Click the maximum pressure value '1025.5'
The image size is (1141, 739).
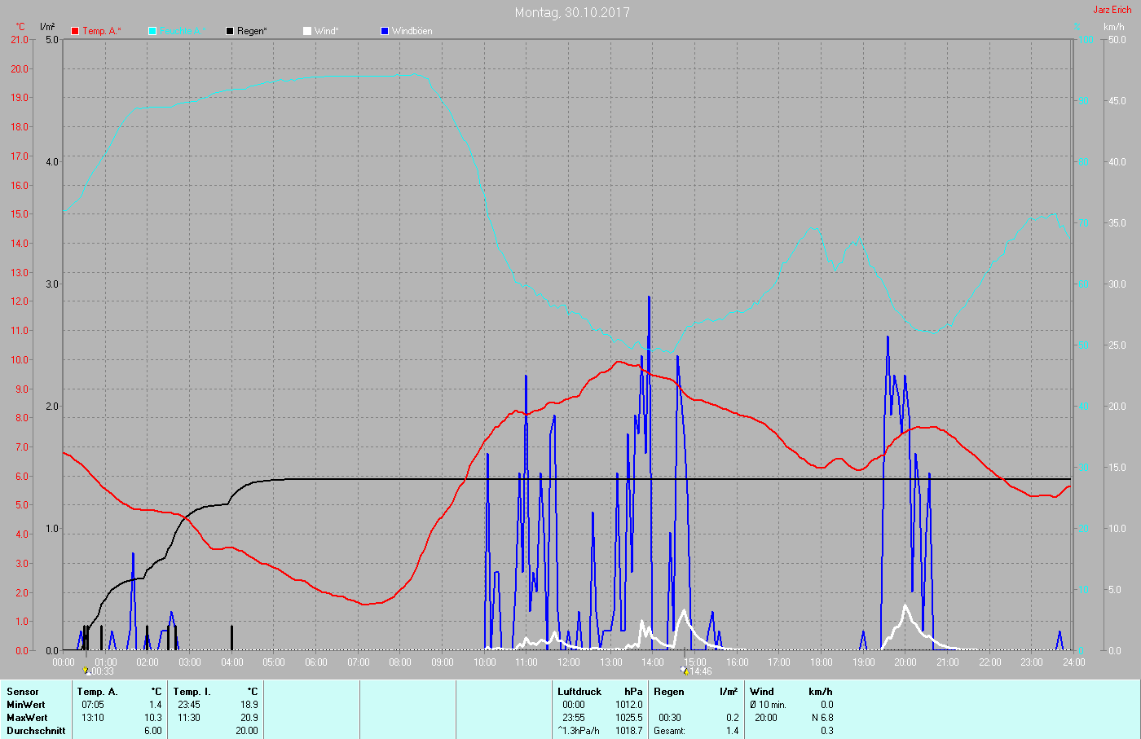point(629,718)
